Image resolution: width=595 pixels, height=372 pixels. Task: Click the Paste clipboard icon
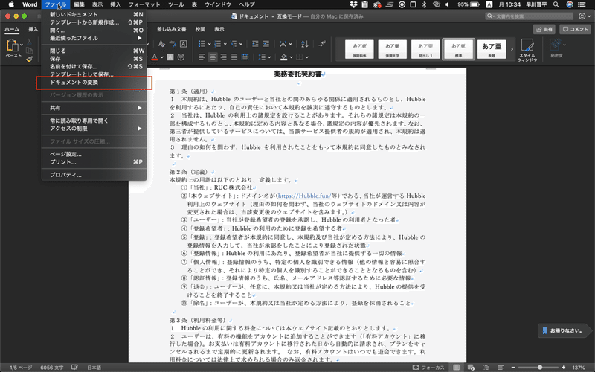(12, 45)
